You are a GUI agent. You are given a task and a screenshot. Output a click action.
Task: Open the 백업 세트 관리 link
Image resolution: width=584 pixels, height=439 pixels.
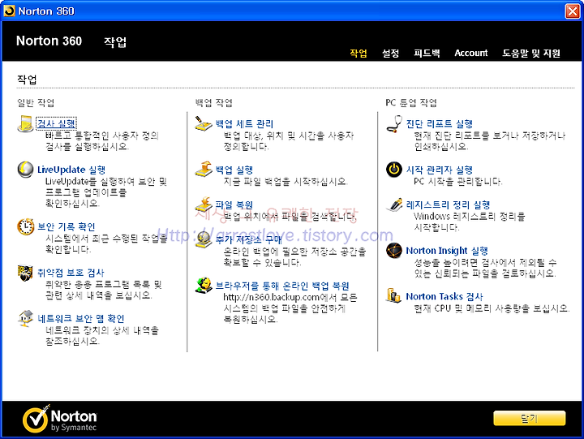(244, 123)
